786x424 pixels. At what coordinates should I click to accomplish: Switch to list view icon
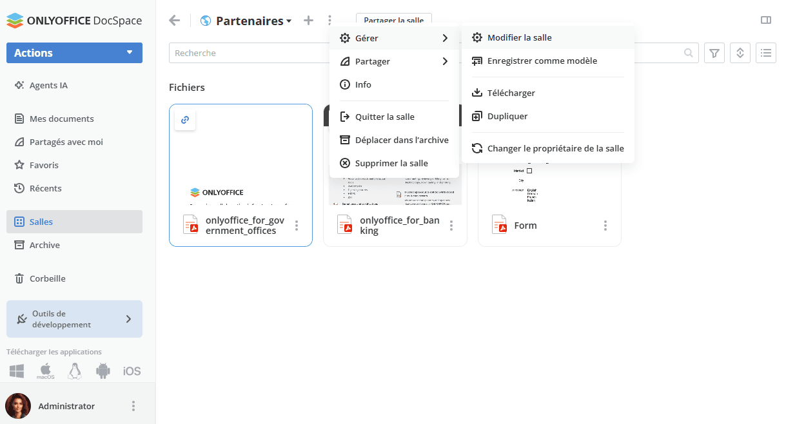[766, 53]
